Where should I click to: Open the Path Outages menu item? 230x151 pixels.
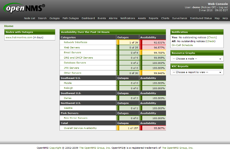tap(69, 18)
